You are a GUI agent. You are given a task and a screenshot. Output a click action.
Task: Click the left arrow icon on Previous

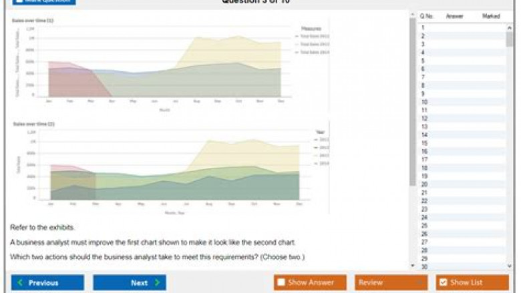tap(21, 283)
